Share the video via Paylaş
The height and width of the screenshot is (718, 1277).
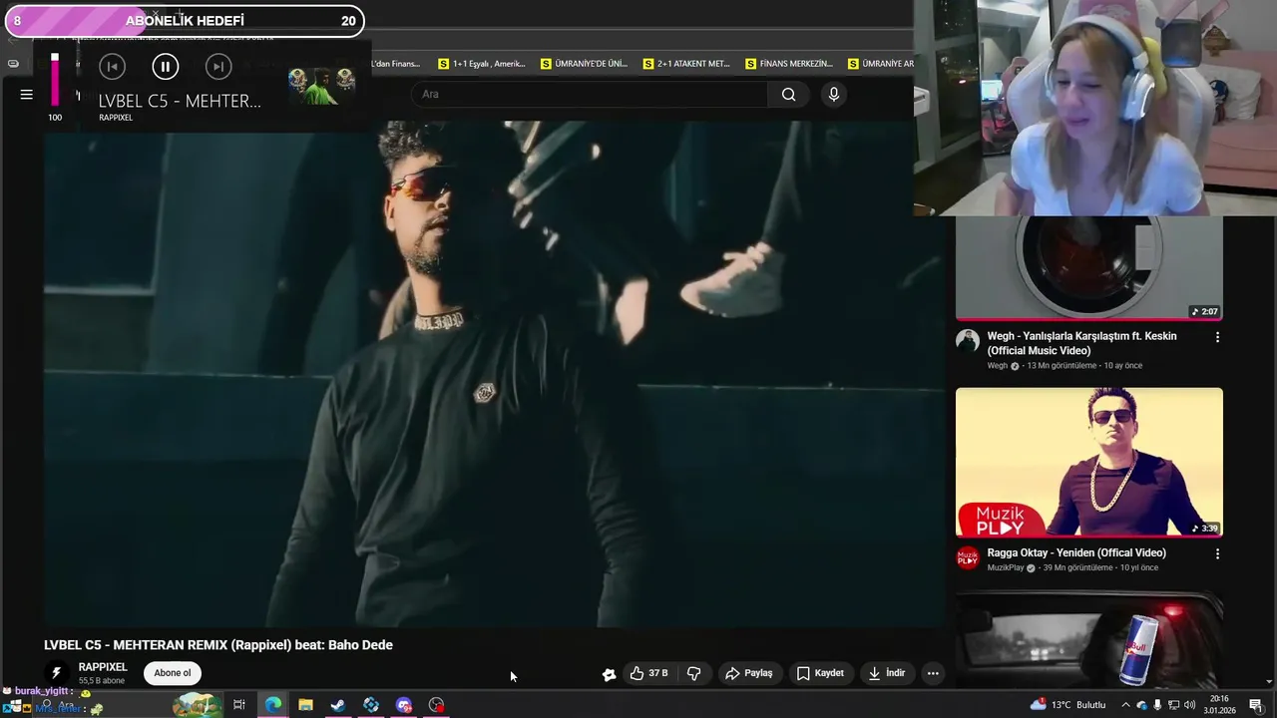tap(749, 673)
